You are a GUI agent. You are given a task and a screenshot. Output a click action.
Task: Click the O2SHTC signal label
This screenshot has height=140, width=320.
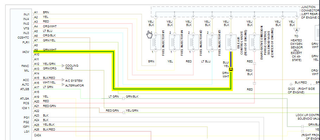coord(24,38)
